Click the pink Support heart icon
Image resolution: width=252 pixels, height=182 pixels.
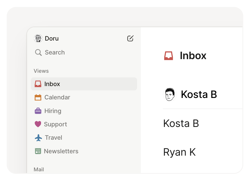pos(38,124)
